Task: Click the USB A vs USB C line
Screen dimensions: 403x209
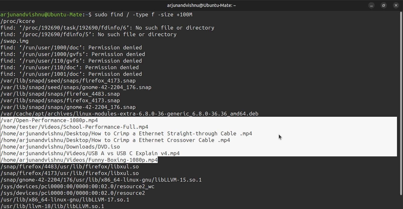Action: pyautogui.click(x=90, y=153)
